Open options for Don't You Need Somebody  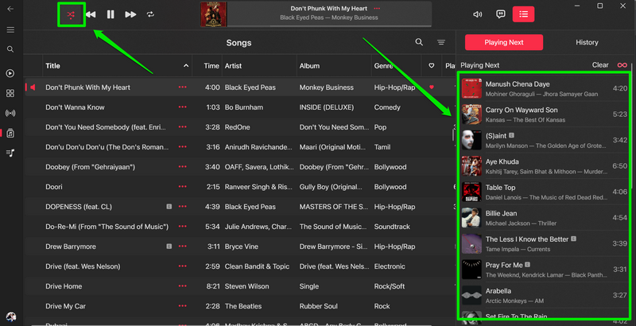(183, 127)
